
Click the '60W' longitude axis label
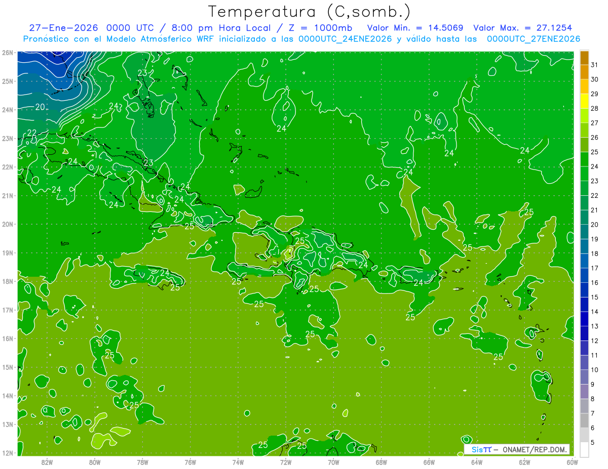tap(572, 462)
